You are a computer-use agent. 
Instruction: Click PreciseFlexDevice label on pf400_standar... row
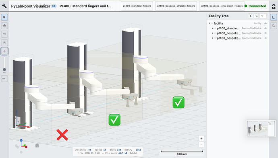click(x=251, y=28)
